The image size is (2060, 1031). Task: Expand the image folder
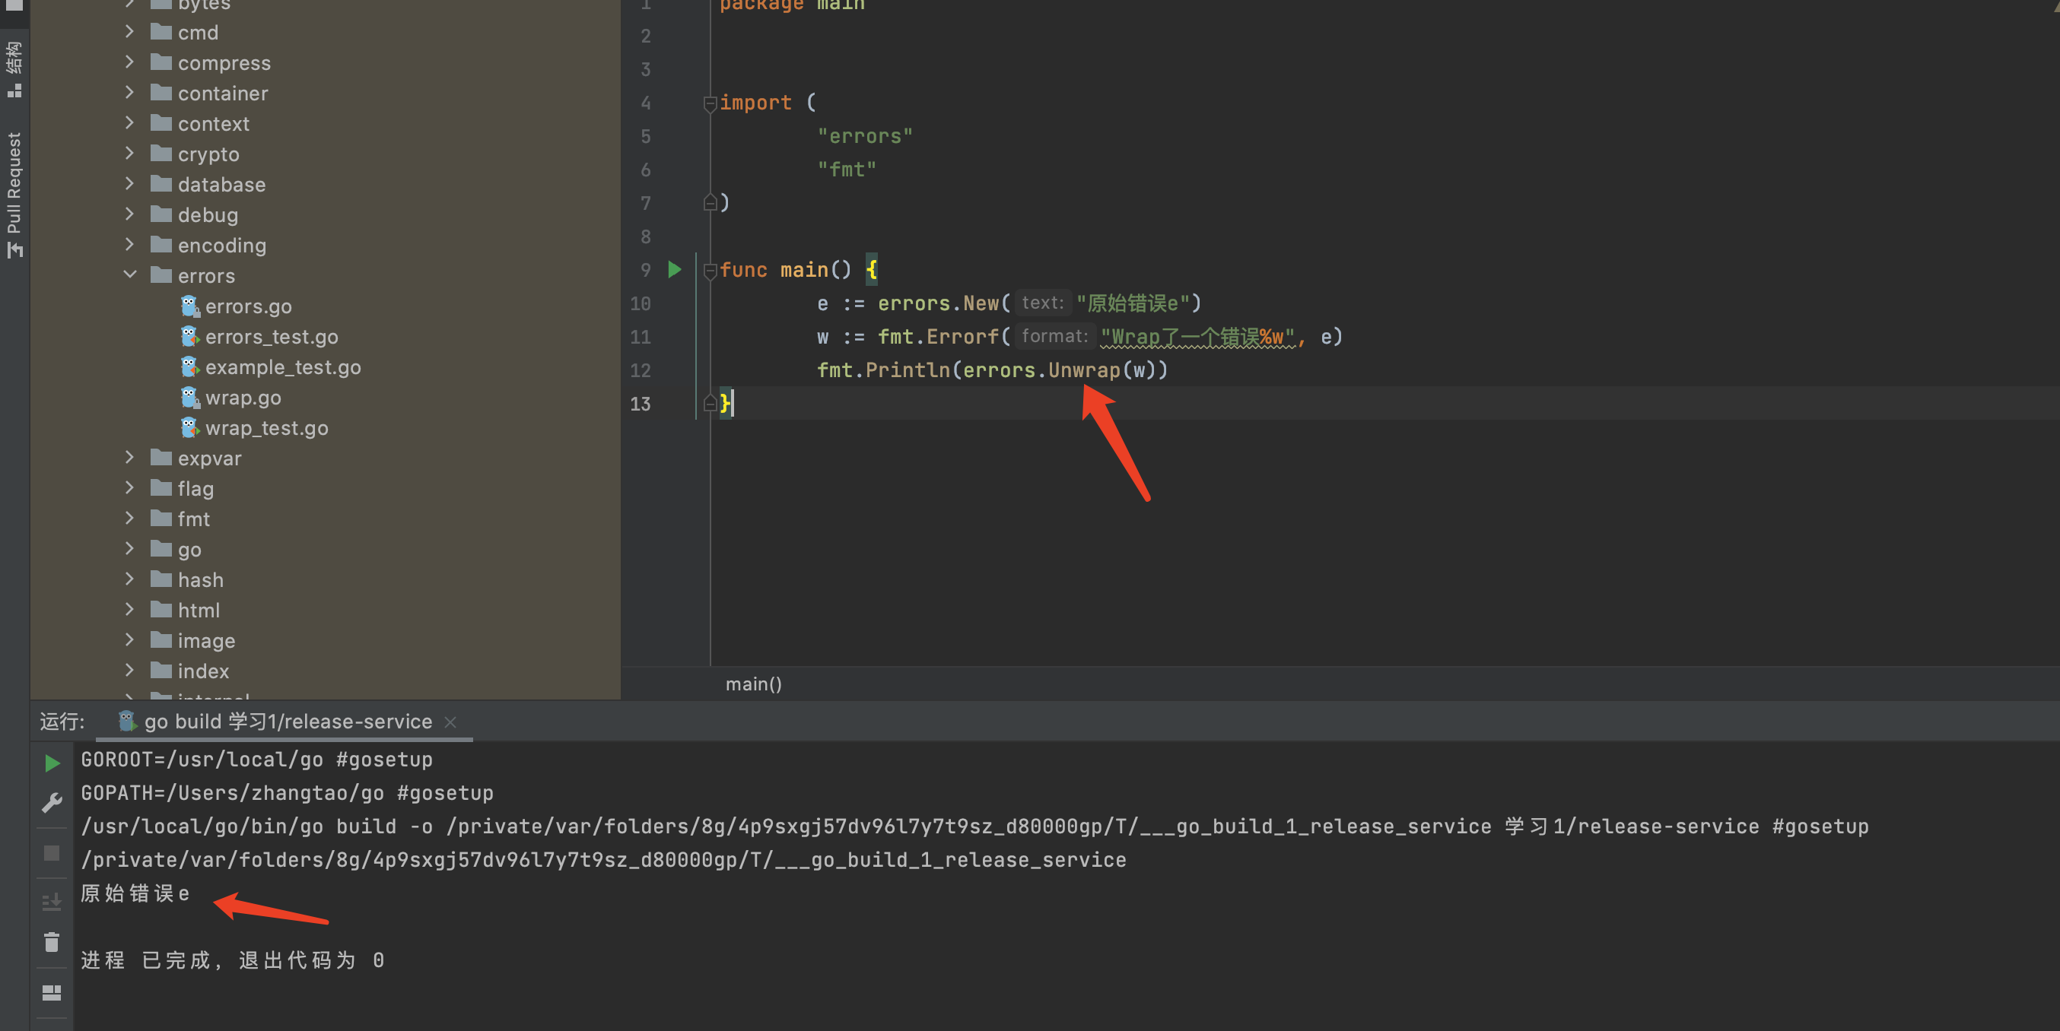(x=129, y=639)
